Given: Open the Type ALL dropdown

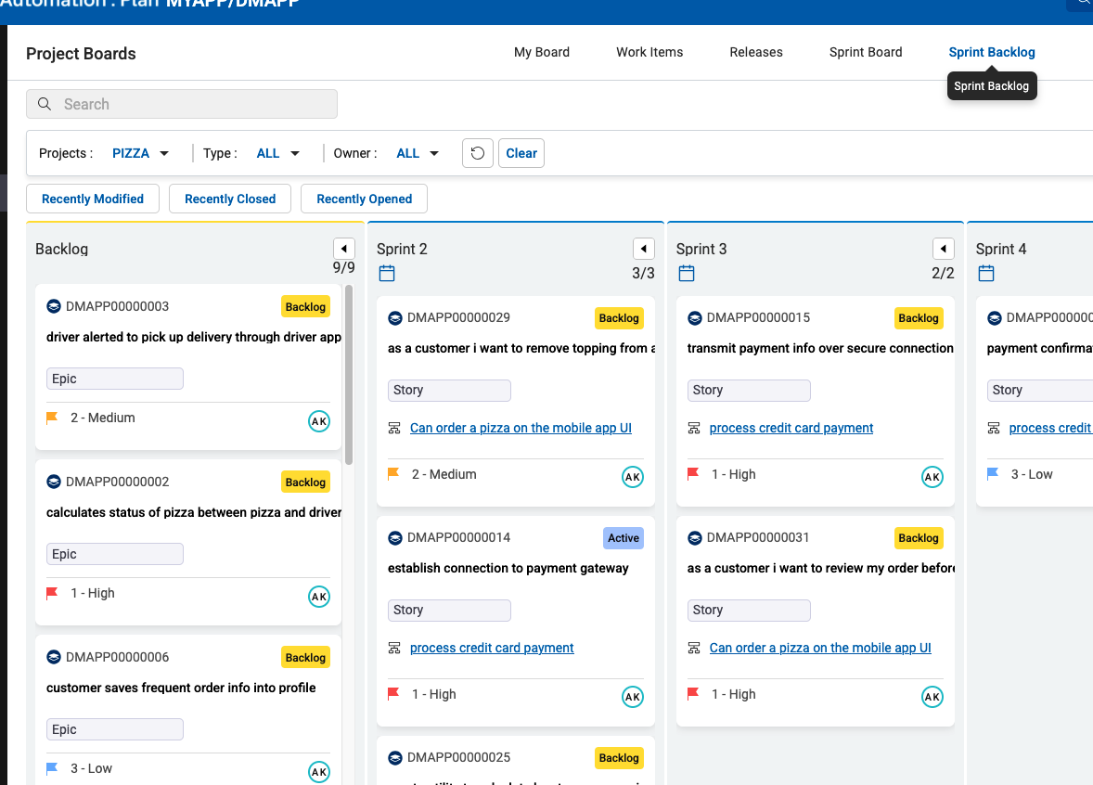Looking at the screenshot, I should (278, 153).
